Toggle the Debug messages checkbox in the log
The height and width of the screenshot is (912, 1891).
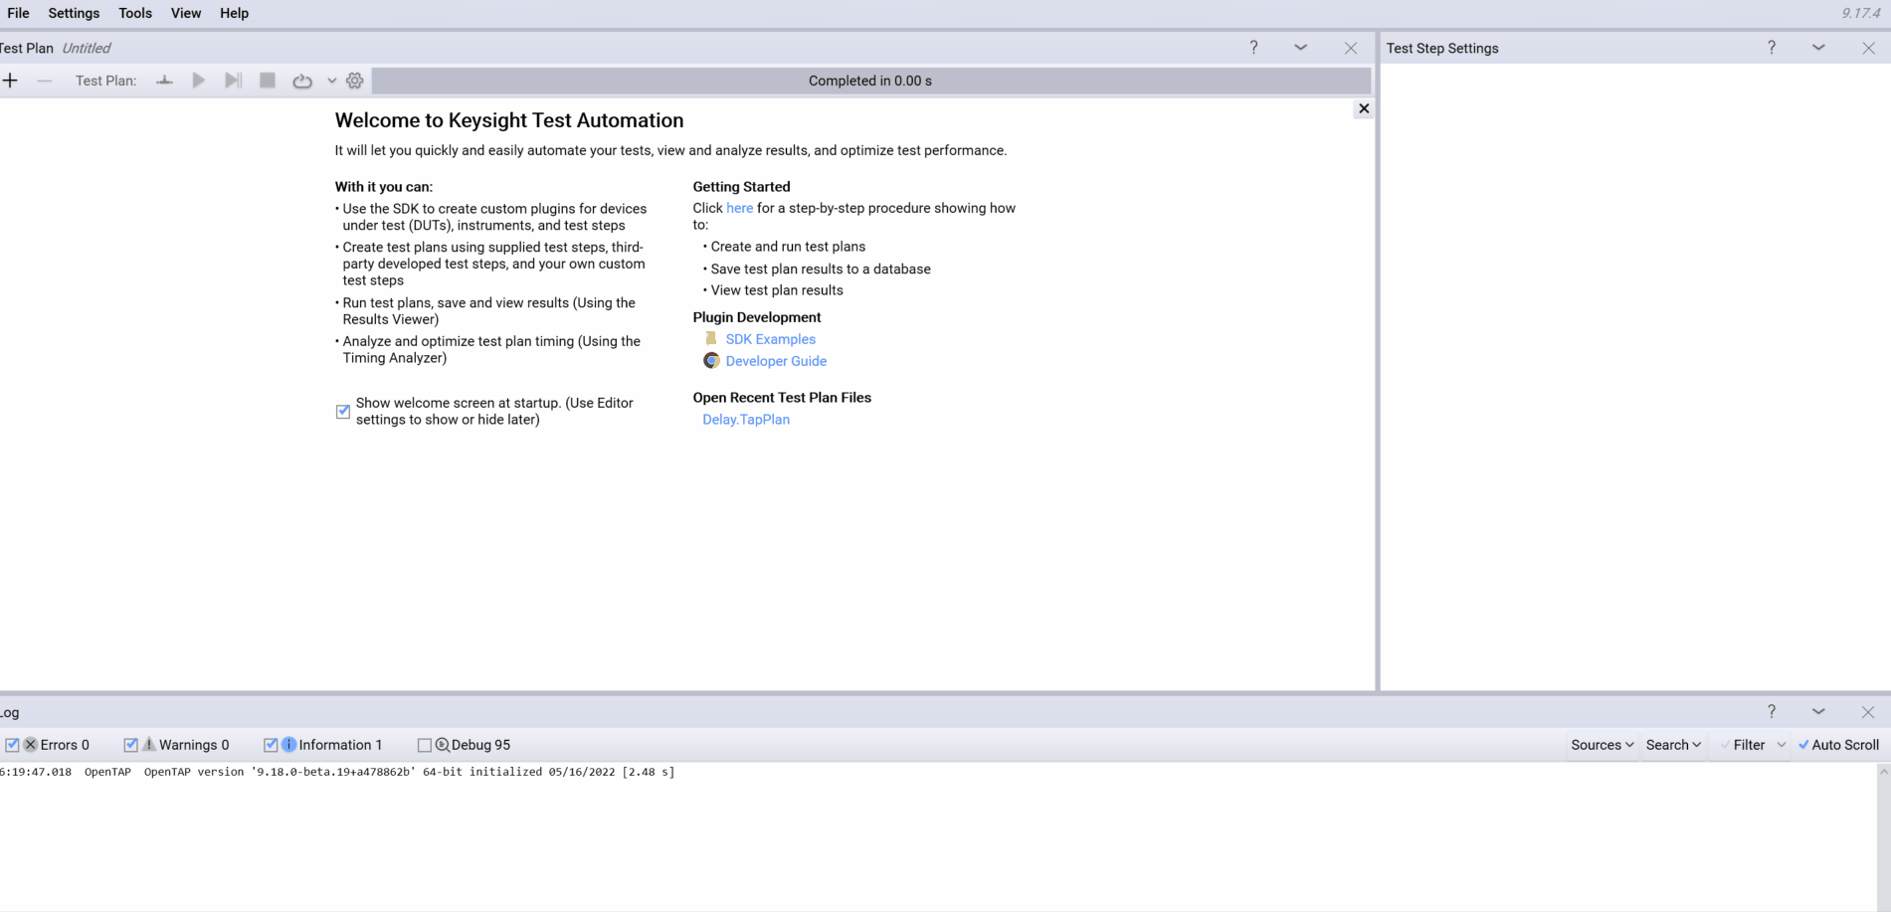[x=425, y=744]
